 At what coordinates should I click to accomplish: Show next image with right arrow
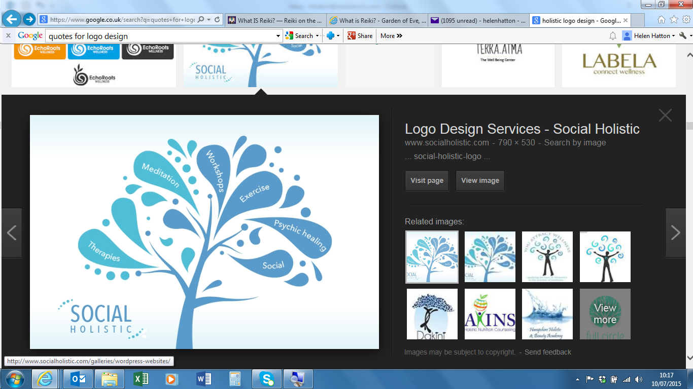675,232
